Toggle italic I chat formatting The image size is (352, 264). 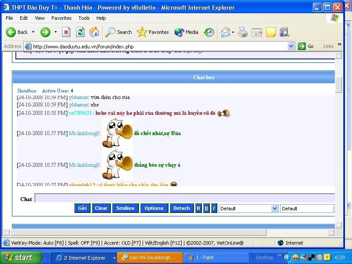214,208
